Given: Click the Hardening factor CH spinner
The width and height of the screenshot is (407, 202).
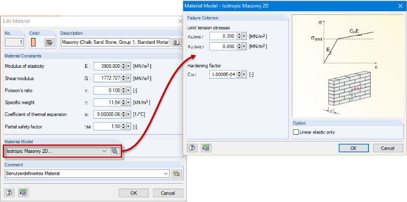Looking at the screenshot, I should click(239, 75).
